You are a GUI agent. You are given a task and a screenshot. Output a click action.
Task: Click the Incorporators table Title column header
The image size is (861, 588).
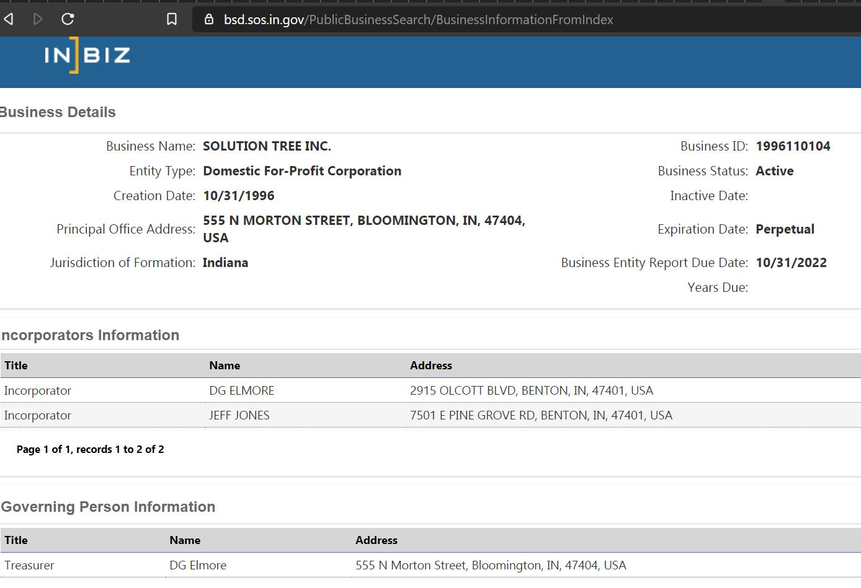(16, 366)
